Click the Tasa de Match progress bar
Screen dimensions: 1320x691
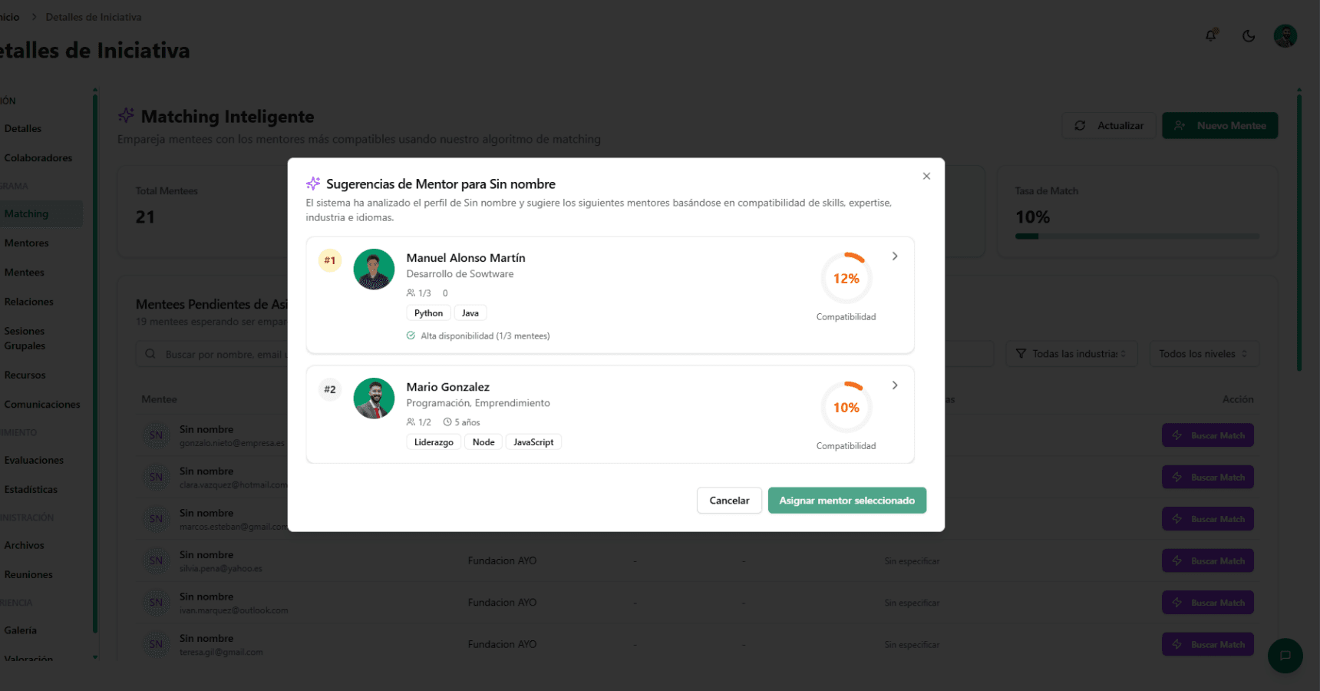click(x=1137, y=236)
